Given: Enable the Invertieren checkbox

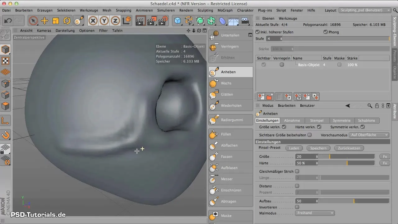Looking at the screenshot, I should point(297,207).
